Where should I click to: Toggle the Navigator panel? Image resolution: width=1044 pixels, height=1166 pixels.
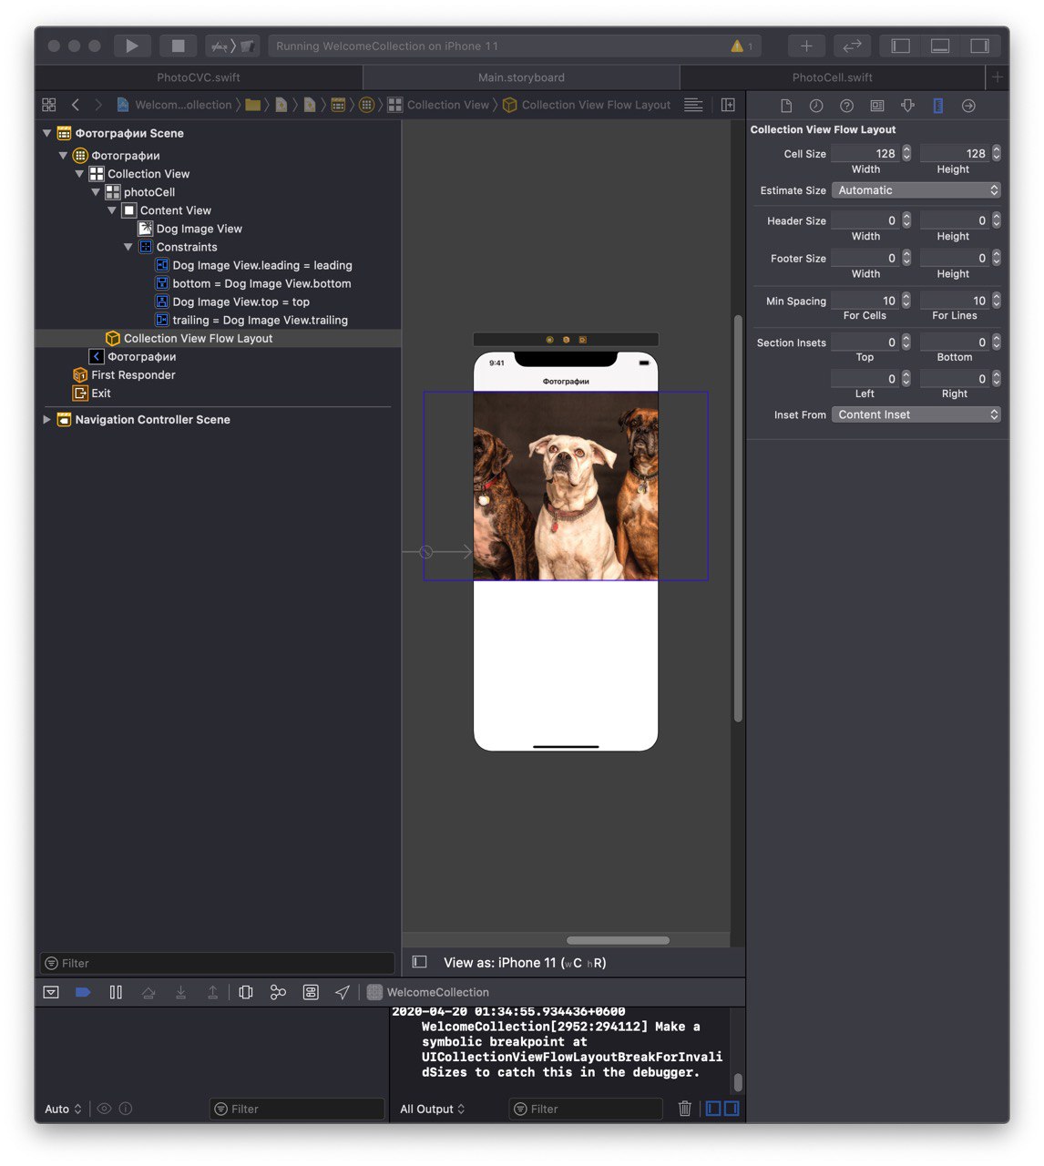point(901,46)
